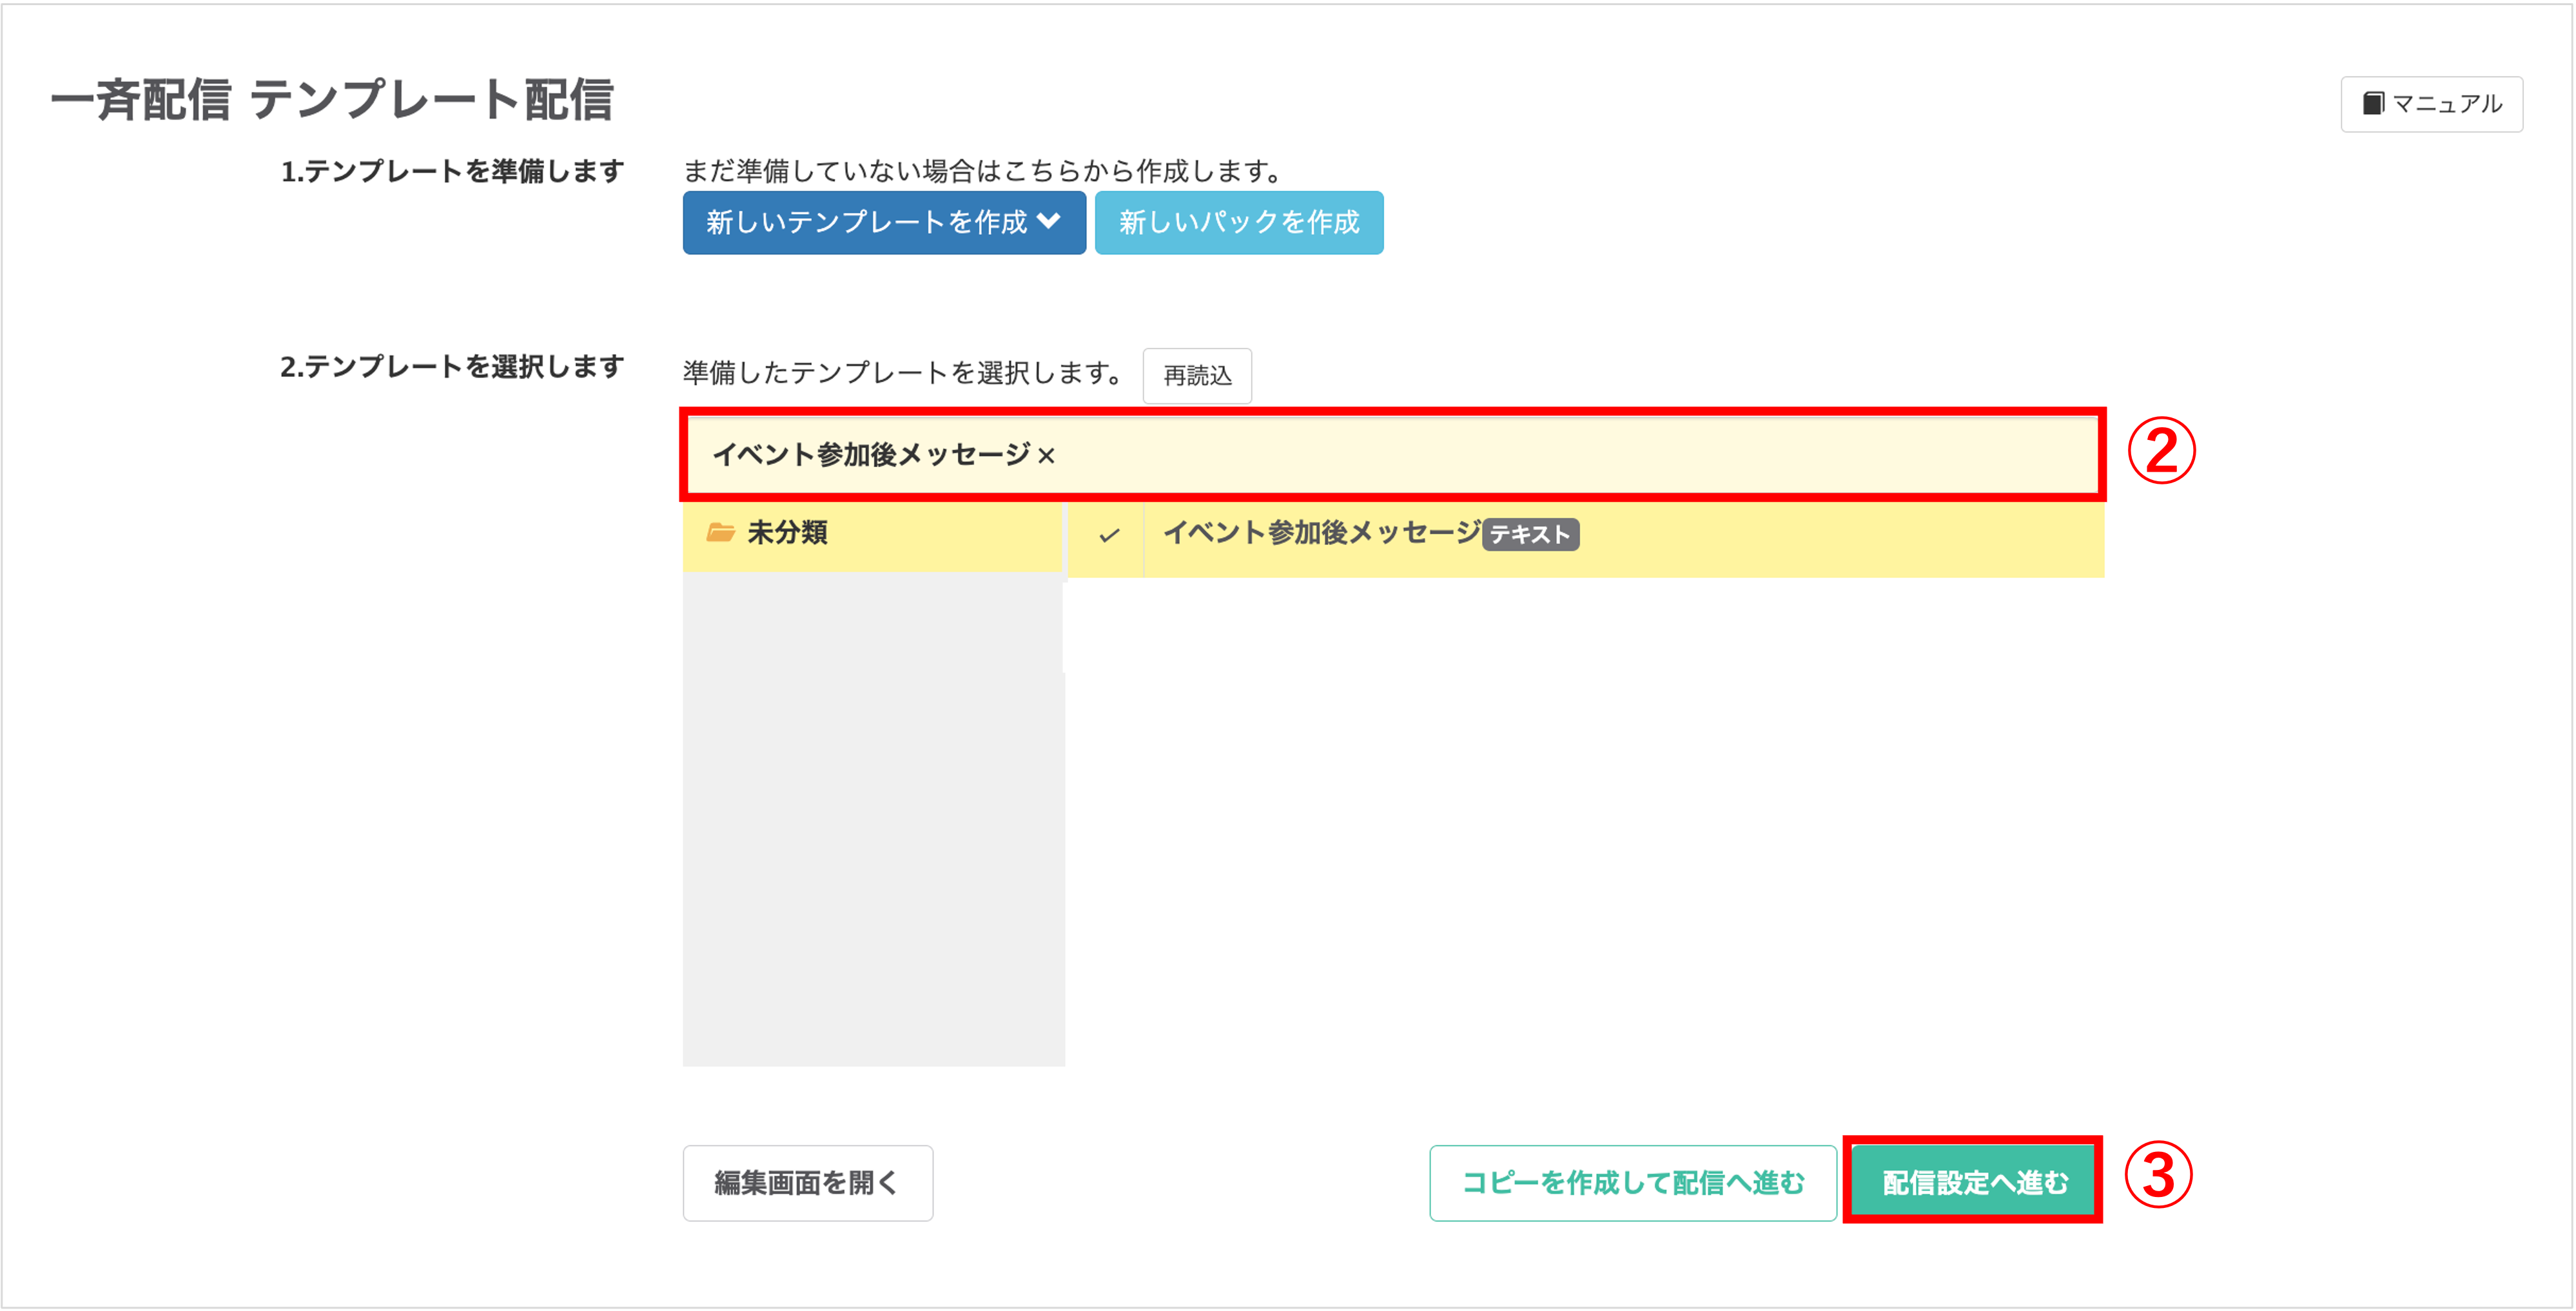
Task: Click the book icon beside マニュアル
Action: click(x=2373, y=103)
